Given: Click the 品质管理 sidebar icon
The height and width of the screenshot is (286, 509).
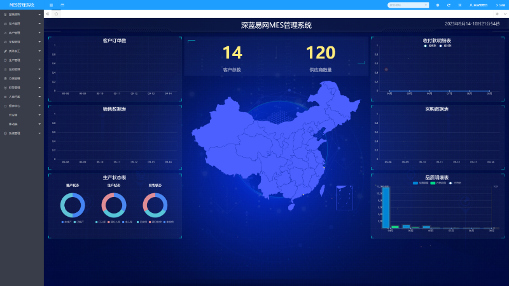Looking at the screenshot, I should 5,69.
